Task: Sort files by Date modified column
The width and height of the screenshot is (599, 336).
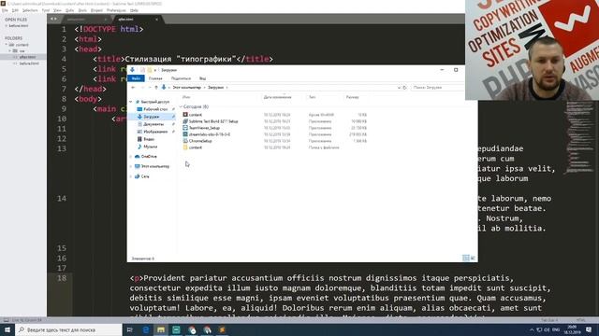Action: click(x=277, y=97)
